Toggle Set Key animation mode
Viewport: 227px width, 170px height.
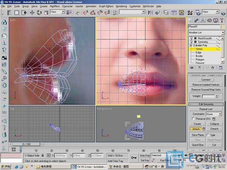coord(145,160)
